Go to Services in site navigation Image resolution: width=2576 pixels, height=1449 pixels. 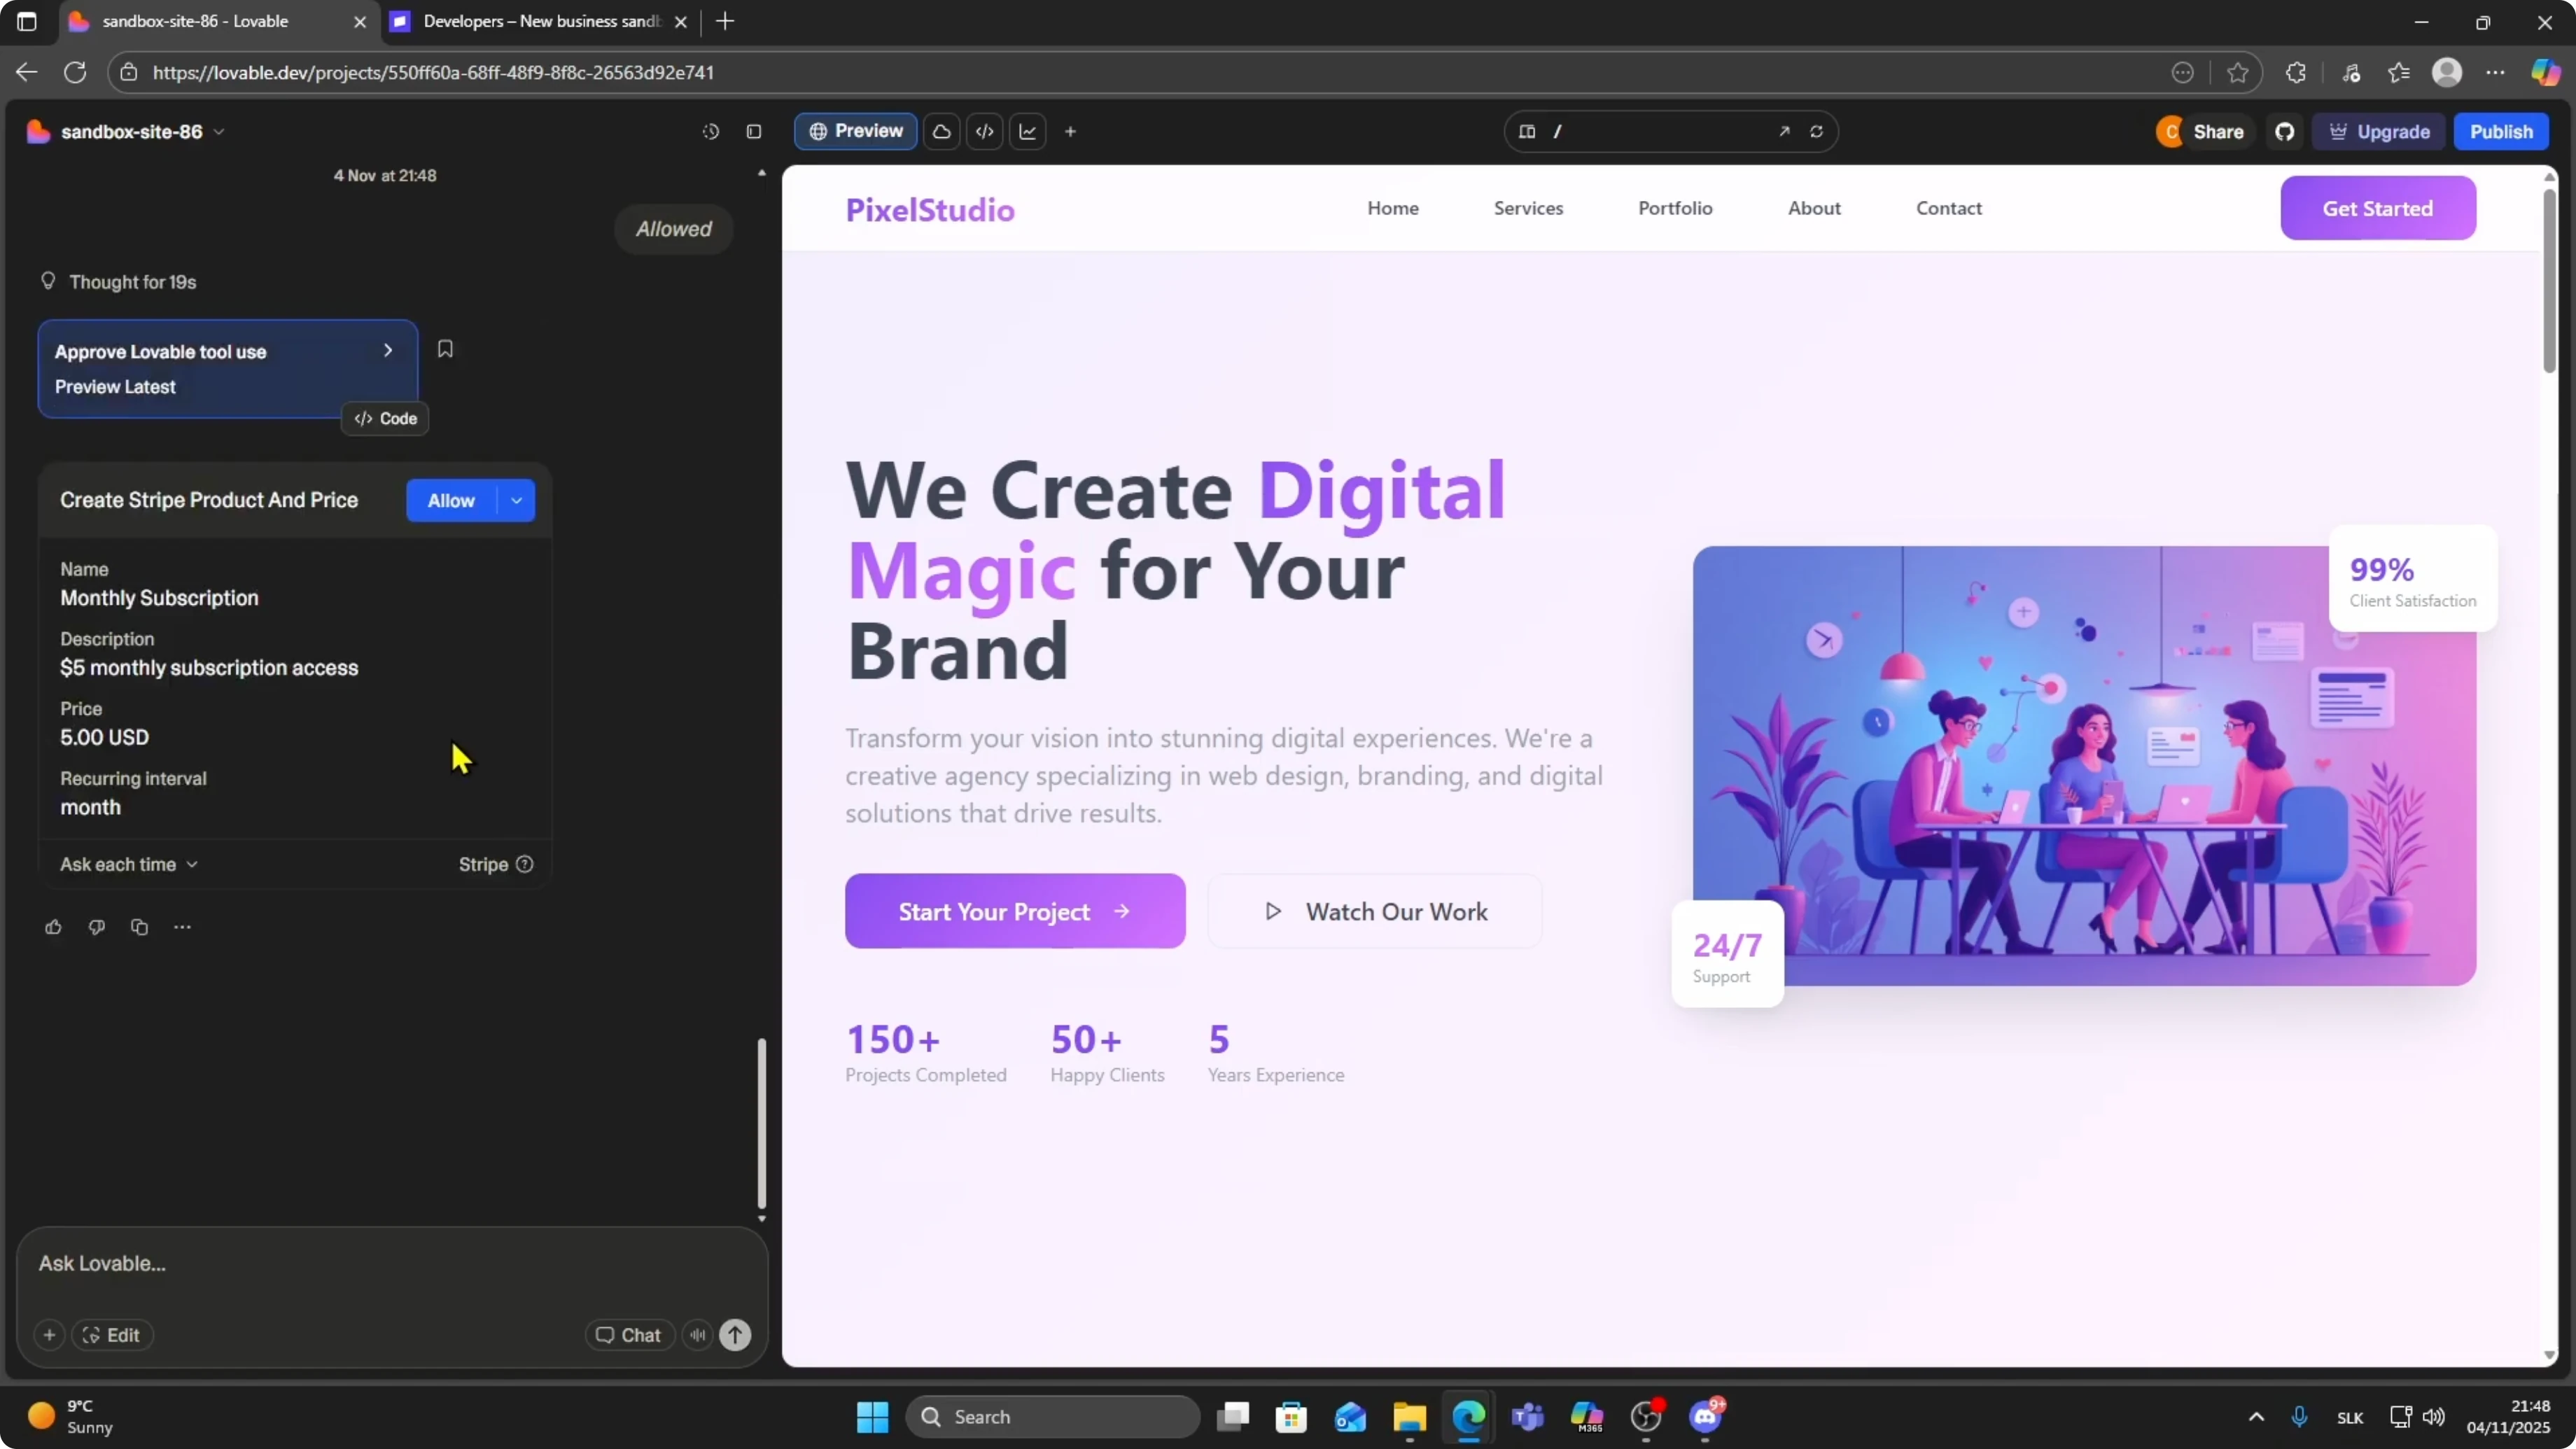[1528, 208]
